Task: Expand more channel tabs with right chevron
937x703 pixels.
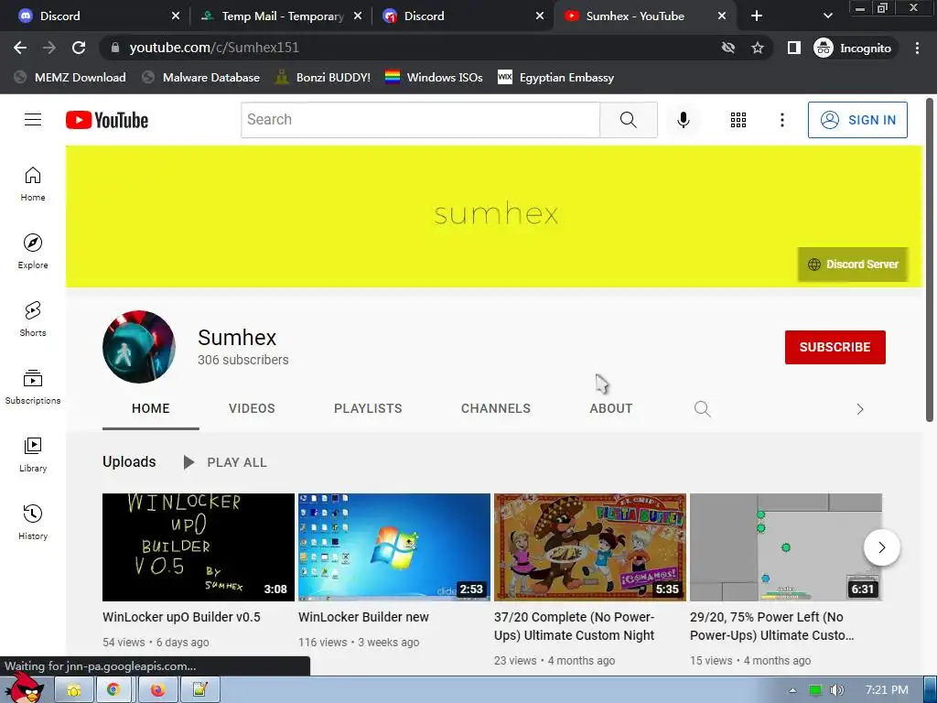Action: coord(860,409)
